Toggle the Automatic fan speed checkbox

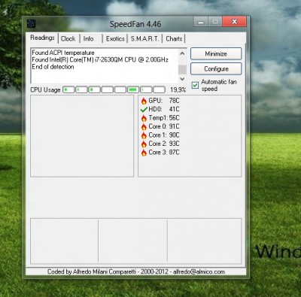click(x=195, y=86)
